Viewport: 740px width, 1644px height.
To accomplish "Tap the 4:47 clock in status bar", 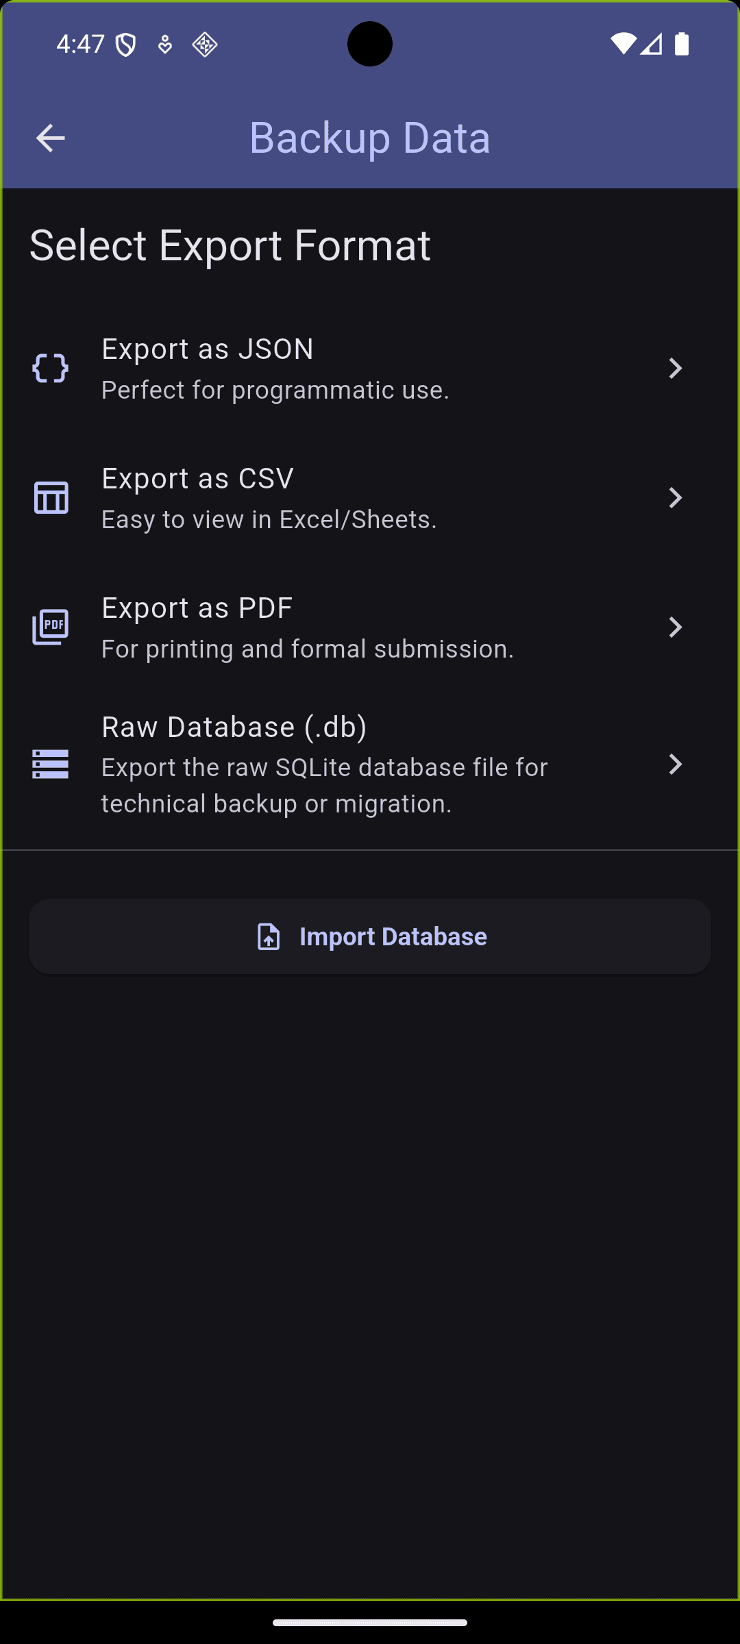I will tap(80, 45).
